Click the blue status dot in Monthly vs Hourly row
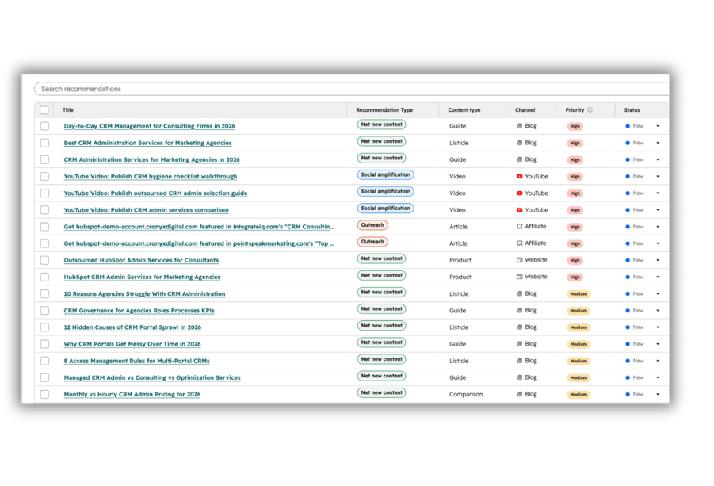 tap(628, 395)
